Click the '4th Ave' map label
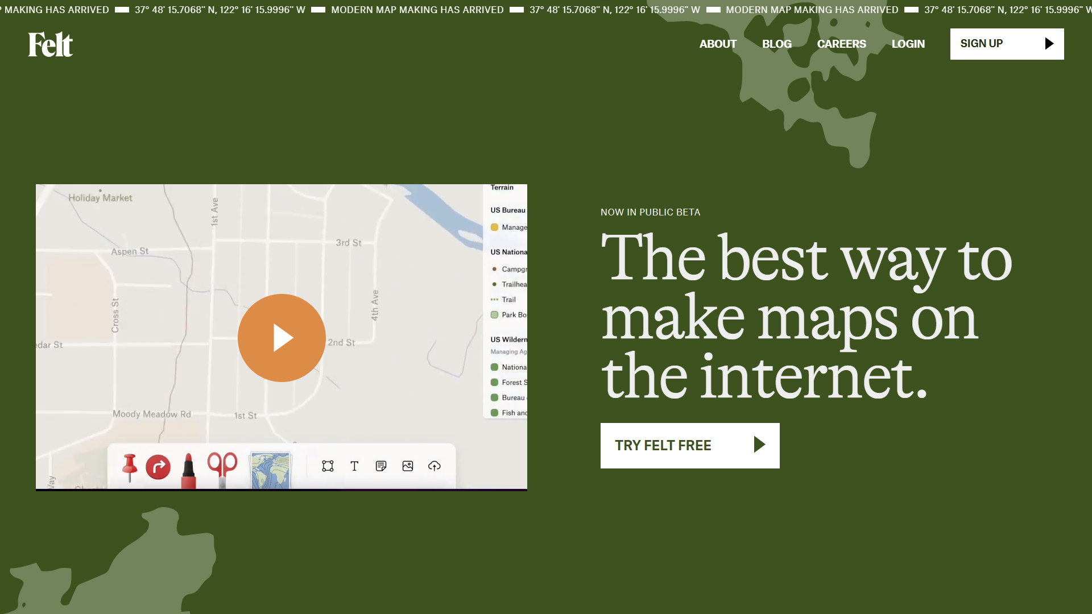1092x614 pixels. [x=375, y=305]
